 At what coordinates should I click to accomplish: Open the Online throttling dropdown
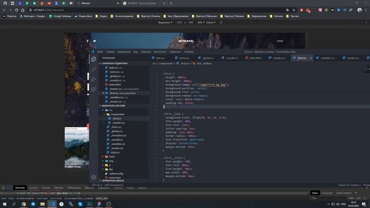click(210, 23)
